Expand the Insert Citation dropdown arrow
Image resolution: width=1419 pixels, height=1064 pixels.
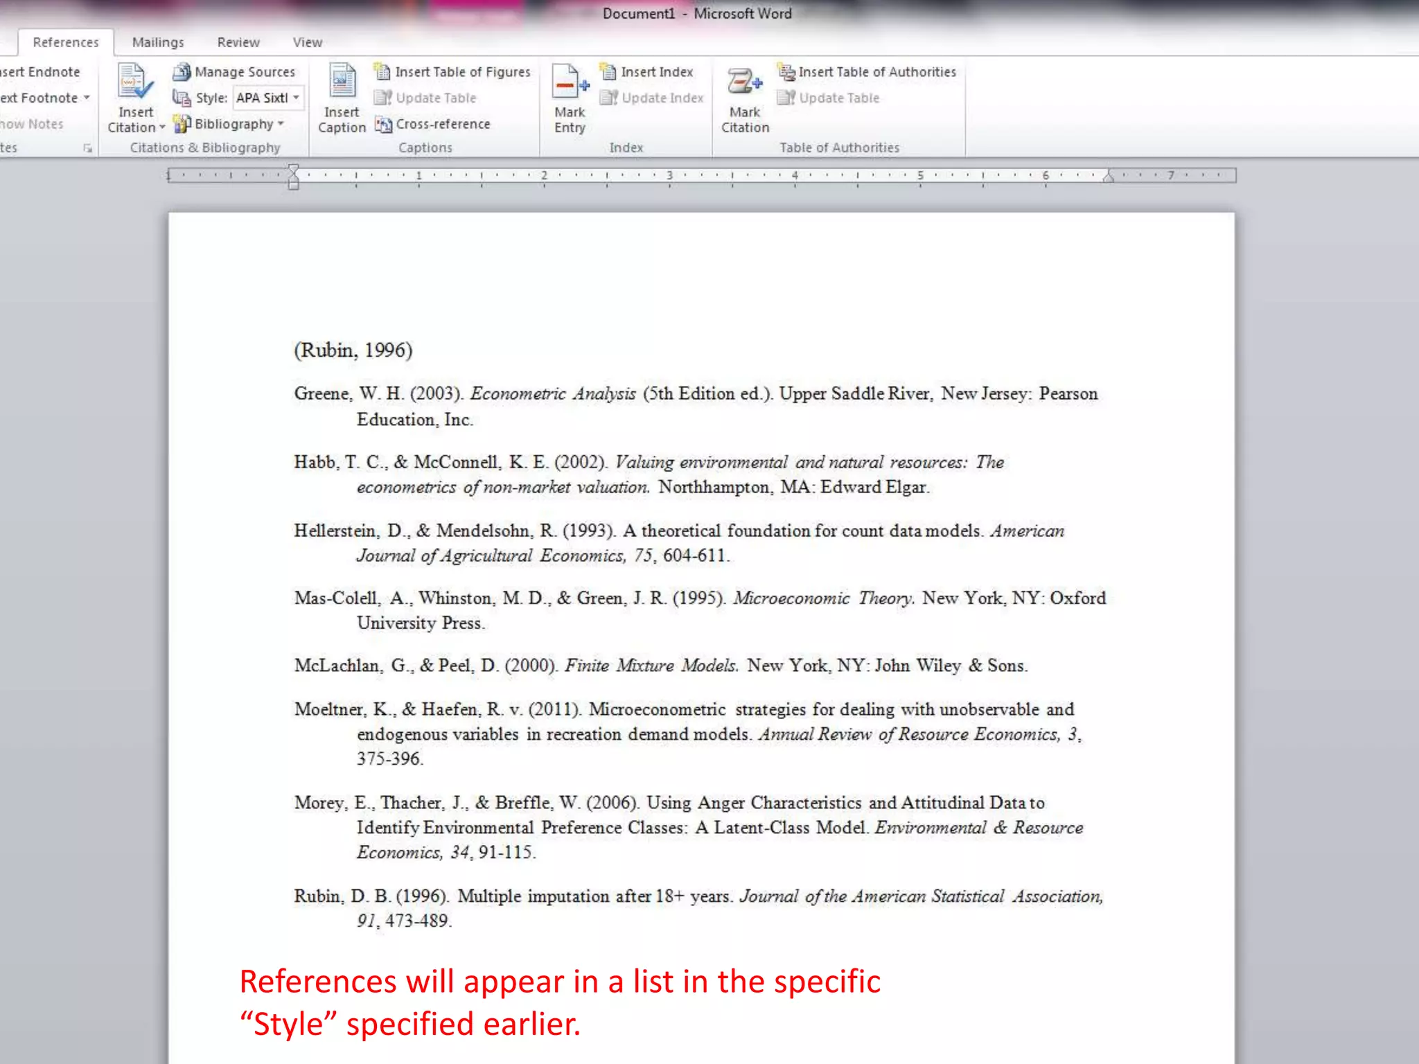(162, 127)
